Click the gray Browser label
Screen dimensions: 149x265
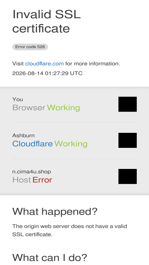(x=29, y=108)
